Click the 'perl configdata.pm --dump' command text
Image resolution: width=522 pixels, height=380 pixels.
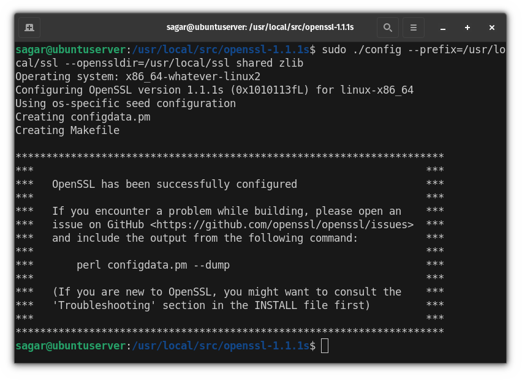(155, 265)
